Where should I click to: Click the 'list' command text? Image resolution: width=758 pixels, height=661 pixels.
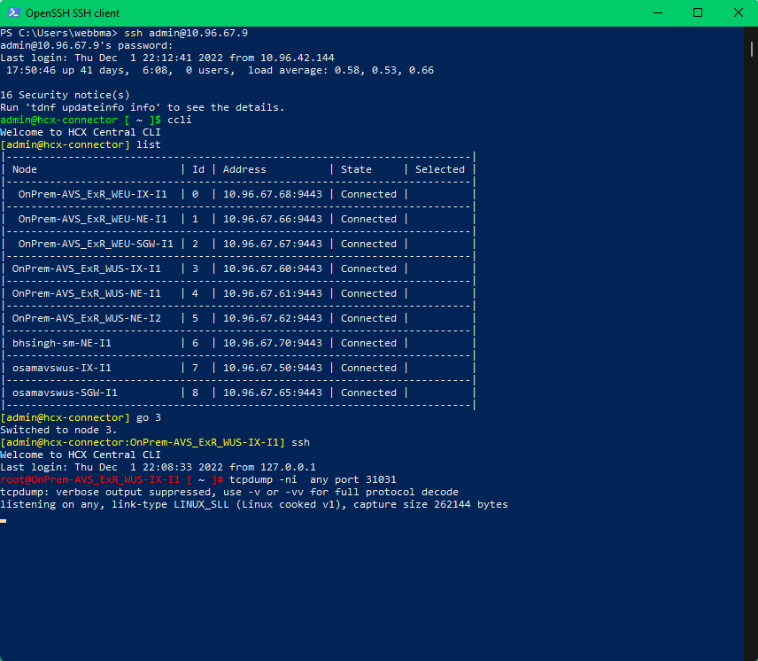click(149, 144)
